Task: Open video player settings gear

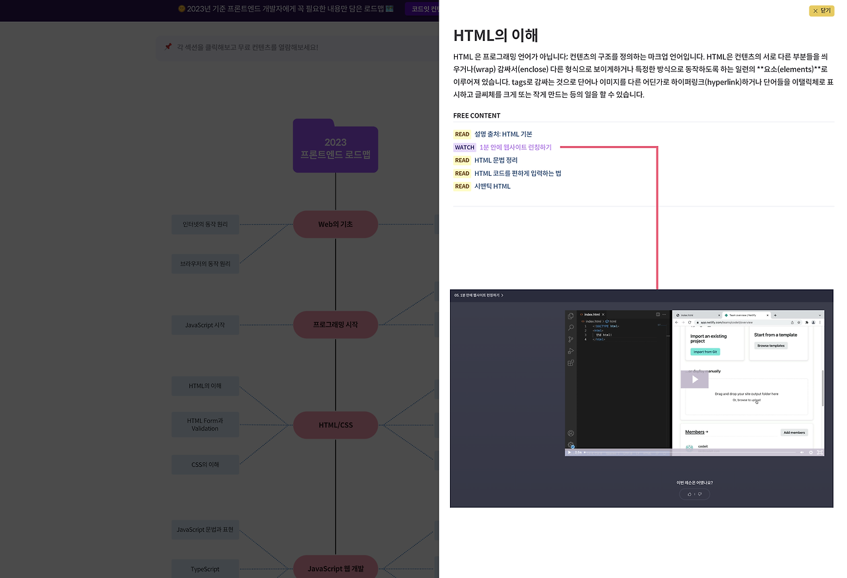Action: click(811, 452)
